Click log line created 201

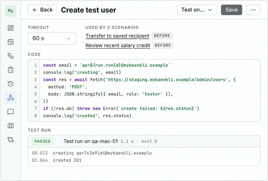coord(67,160)
